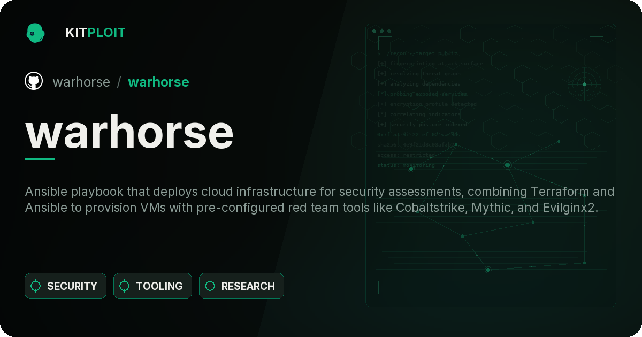
Task: Click the Ansible playbook description paragraph
Action: [319, 200]
